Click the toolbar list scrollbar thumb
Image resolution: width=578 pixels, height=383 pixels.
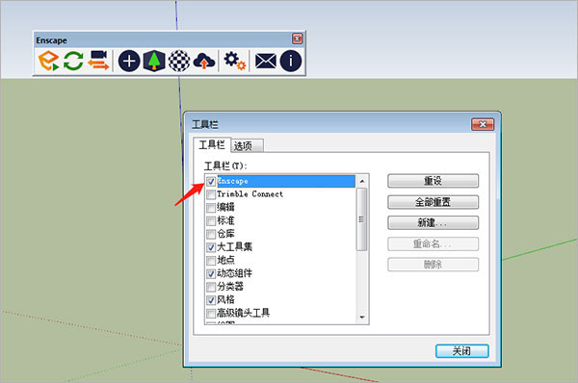coord(362,219)
